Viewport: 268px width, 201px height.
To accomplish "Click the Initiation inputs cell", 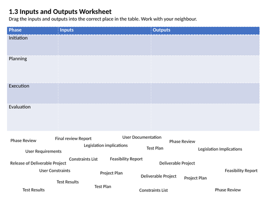I will (x=105, y=45).
